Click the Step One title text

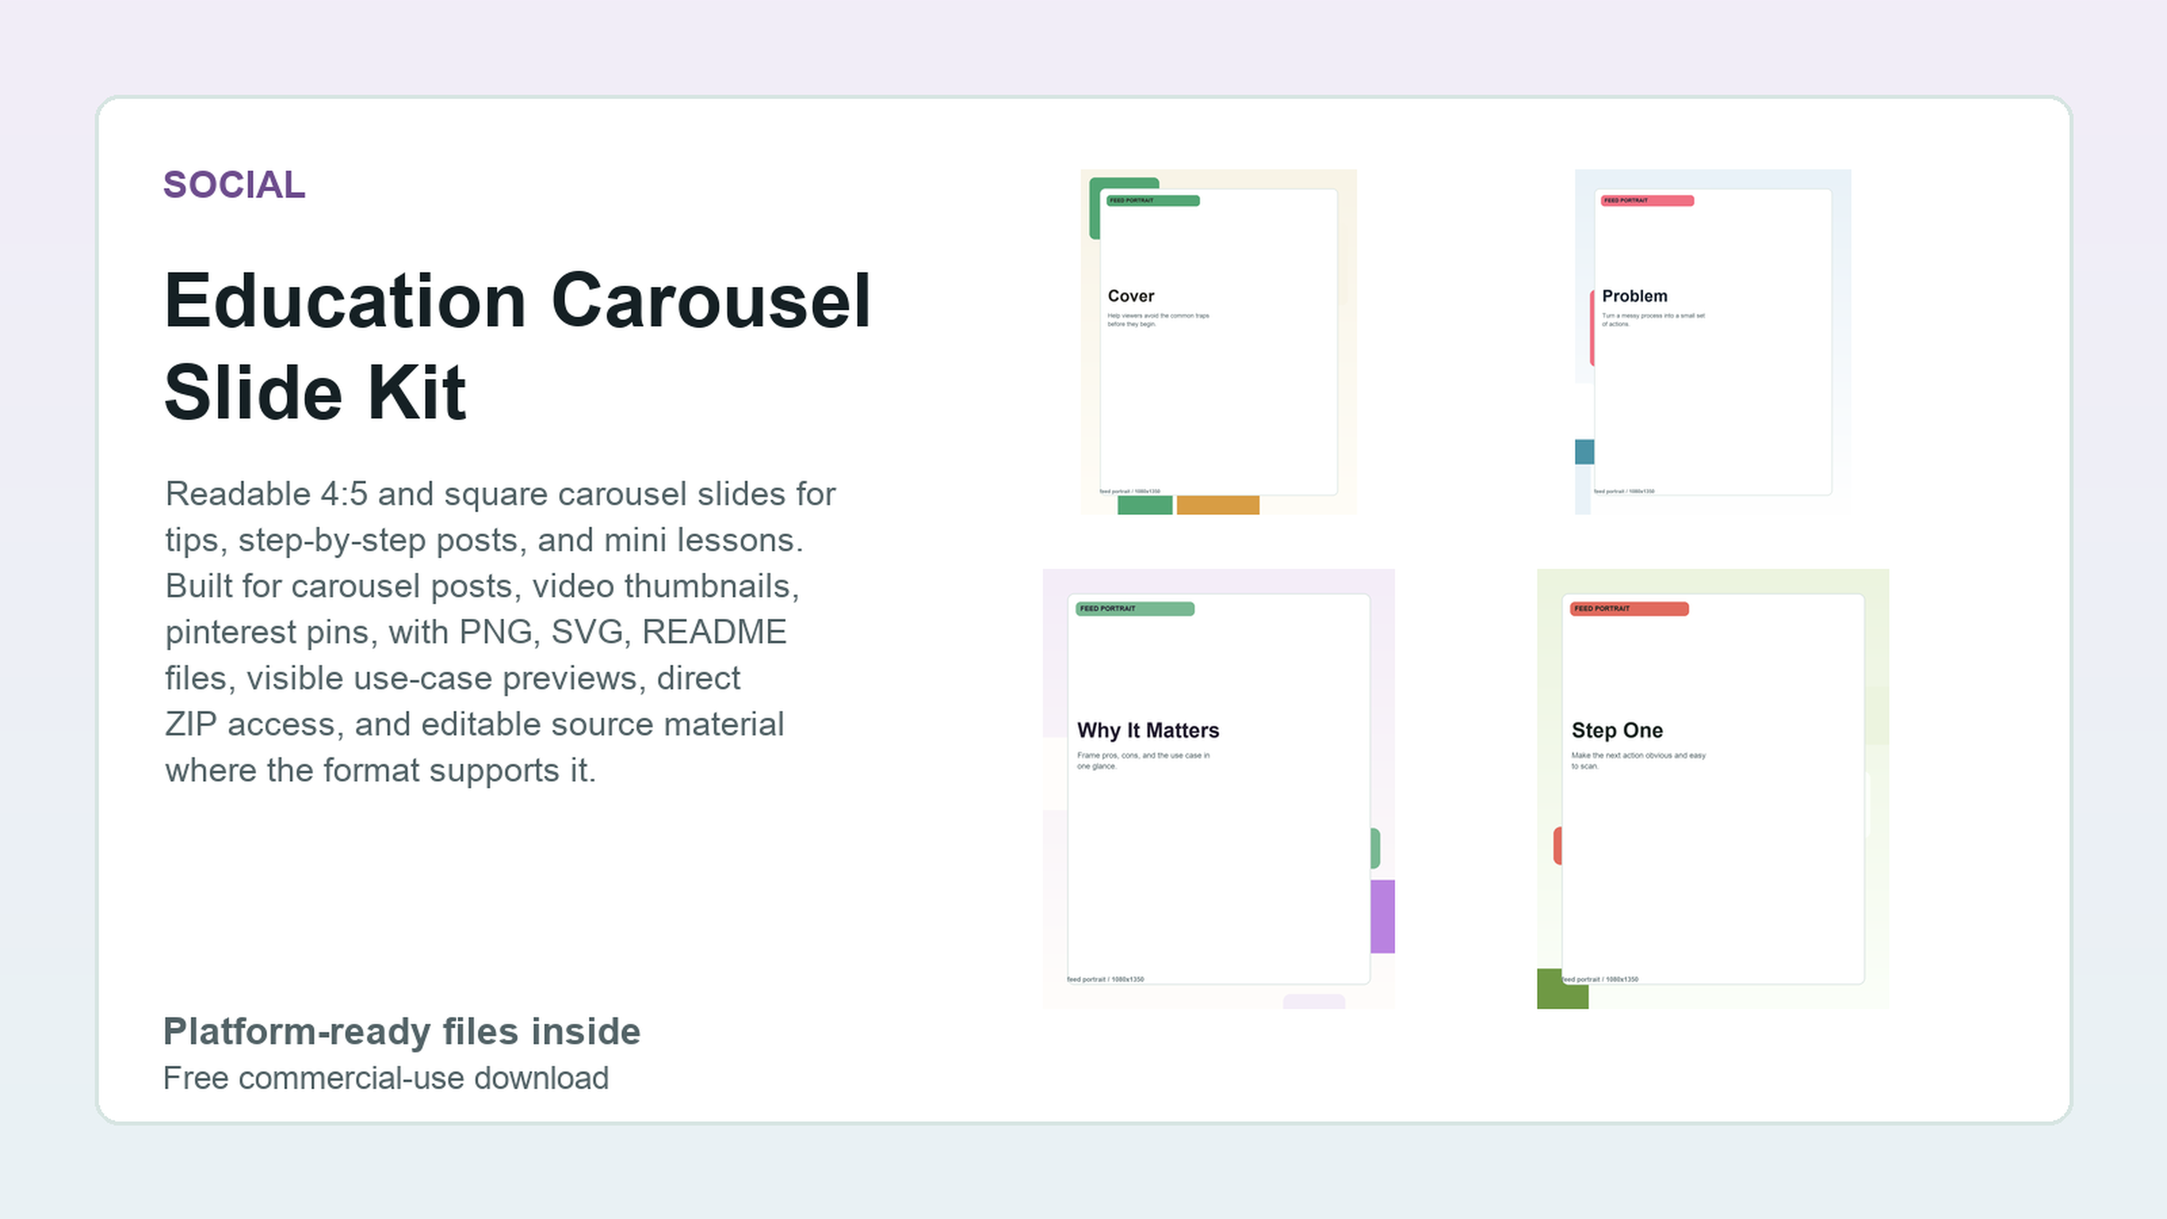click(1617, 730)
